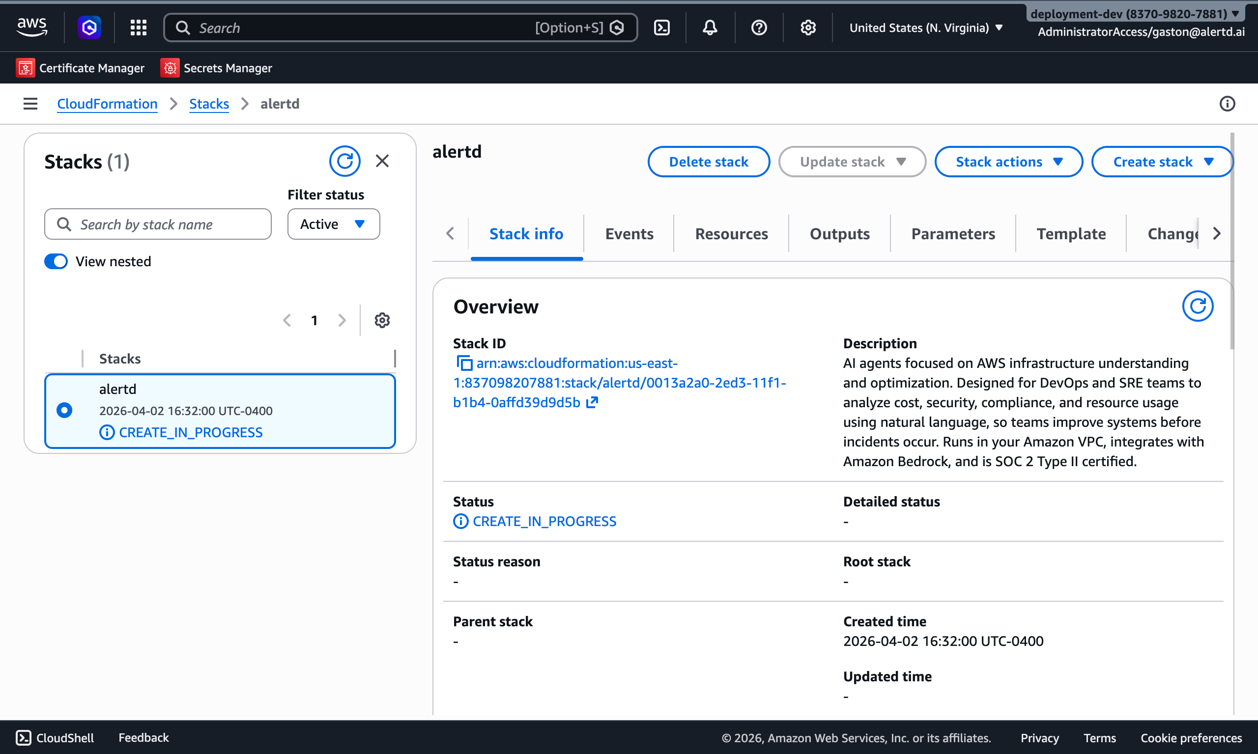Toggle the hamburger navigation menu
The height and width of the screenshot is (754, 1258).
click(x=30, y=104)
